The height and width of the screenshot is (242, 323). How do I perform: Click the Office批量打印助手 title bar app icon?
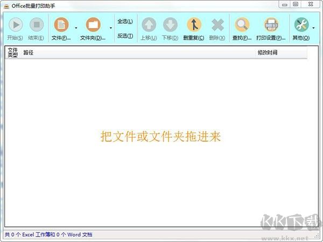point(6,6)
